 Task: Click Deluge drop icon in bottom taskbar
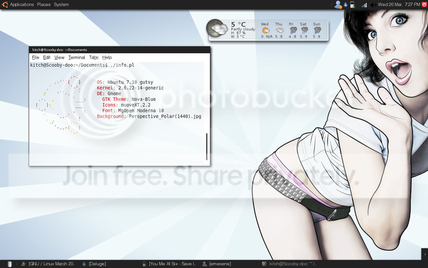84,264
